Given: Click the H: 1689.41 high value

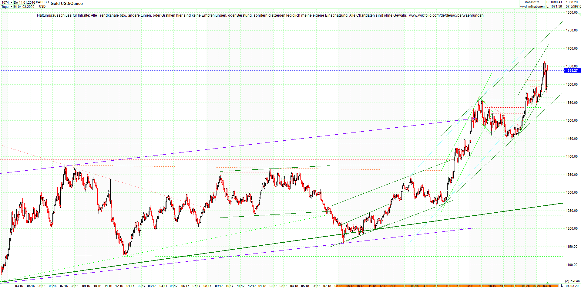Looking at the screenshot, I should 554,2.
